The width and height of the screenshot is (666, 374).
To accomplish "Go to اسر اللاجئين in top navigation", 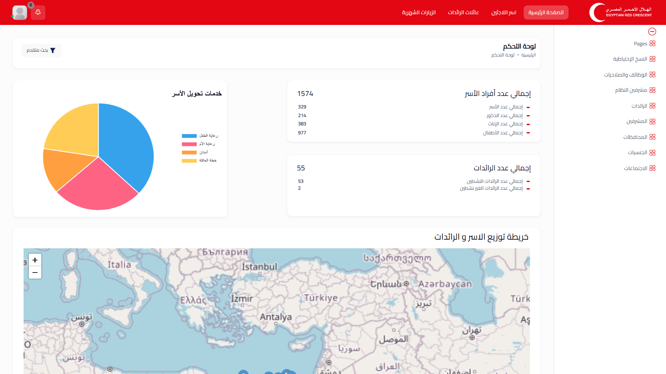I will click(x=504, y=12).
